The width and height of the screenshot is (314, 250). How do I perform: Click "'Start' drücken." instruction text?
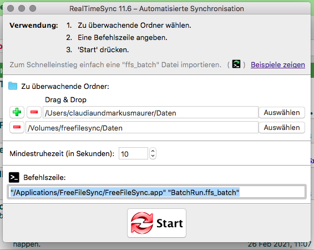(103, 49)
